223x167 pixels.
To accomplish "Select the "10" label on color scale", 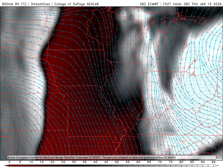I will point(31,162).
